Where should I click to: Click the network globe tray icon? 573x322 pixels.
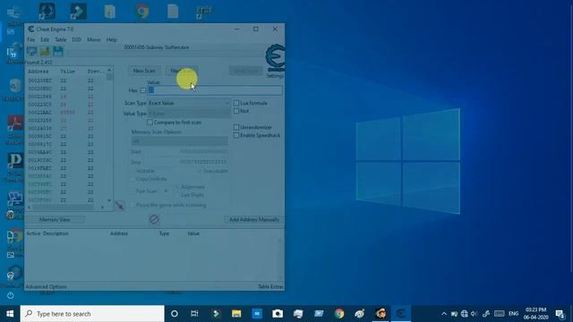464,314
